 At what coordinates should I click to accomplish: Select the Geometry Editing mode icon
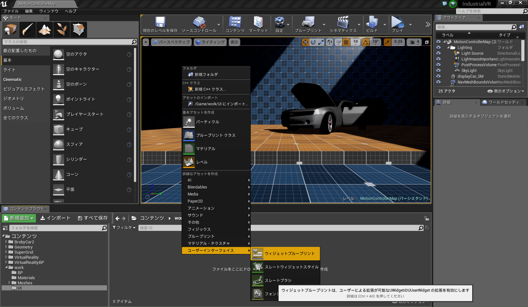(78, 30)
